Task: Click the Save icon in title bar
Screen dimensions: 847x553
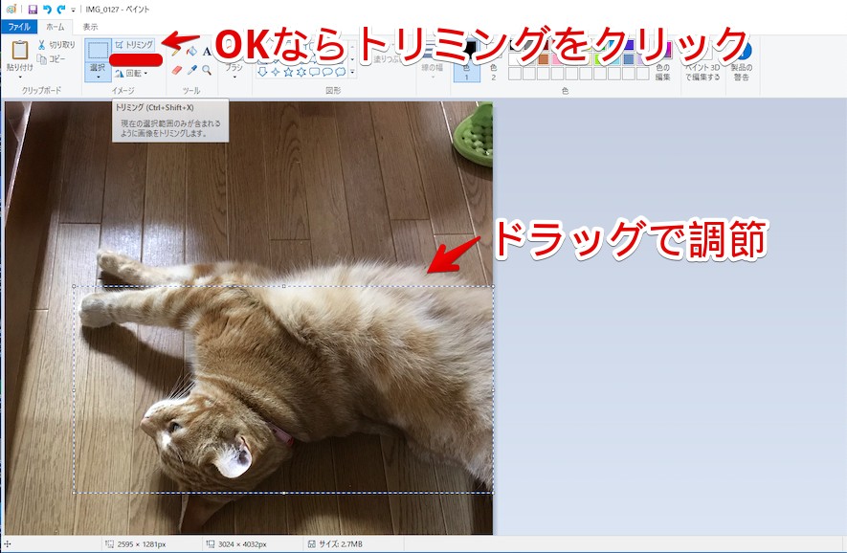Action: pos(33,10)
